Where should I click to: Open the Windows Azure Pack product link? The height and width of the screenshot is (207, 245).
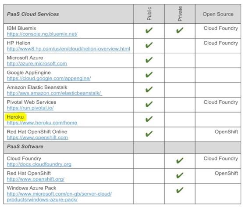59,196
